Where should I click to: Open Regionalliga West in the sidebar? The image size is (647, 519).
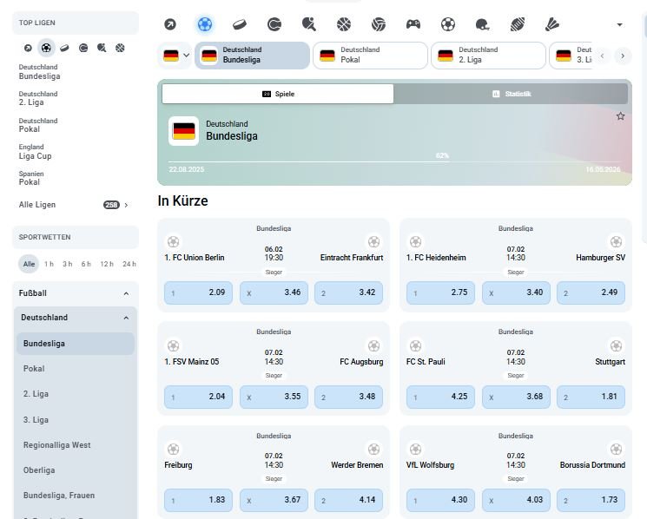(57, 445)
